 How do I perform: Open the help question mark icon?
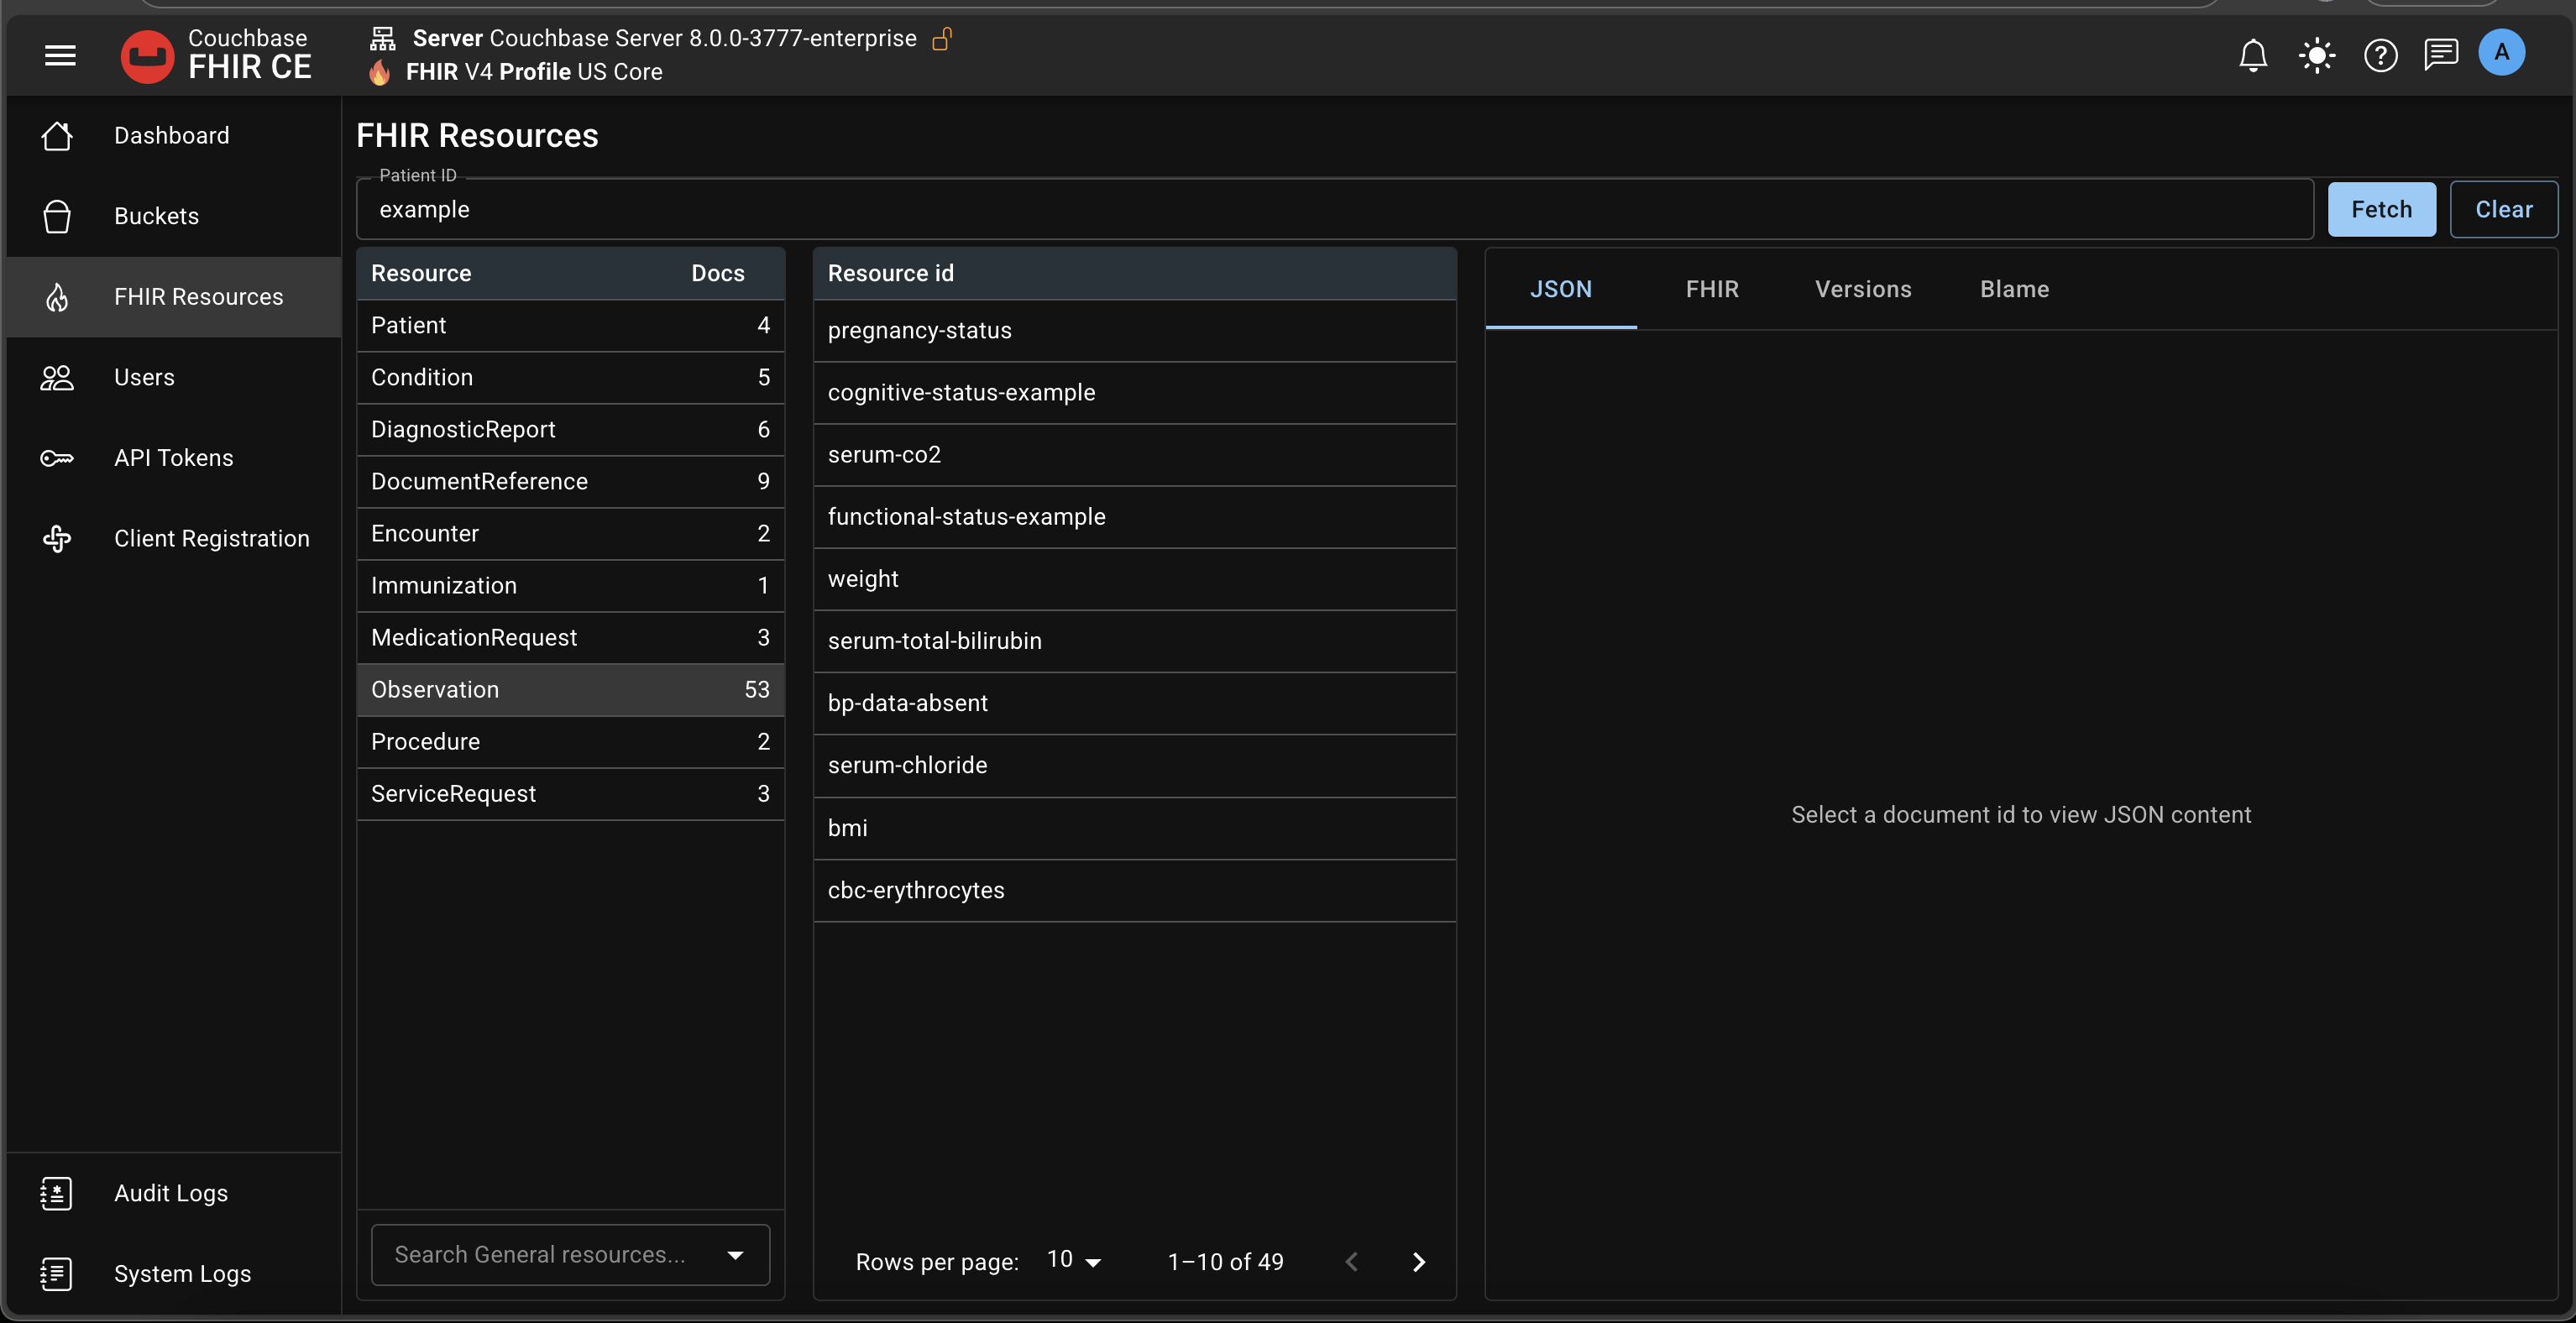(x=2380, y=55)
